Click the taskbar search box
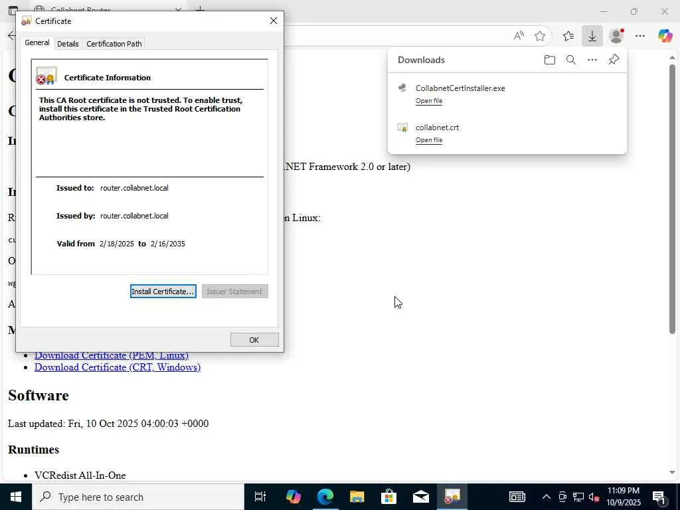This screenshot has width=680, height=510. 138,497
